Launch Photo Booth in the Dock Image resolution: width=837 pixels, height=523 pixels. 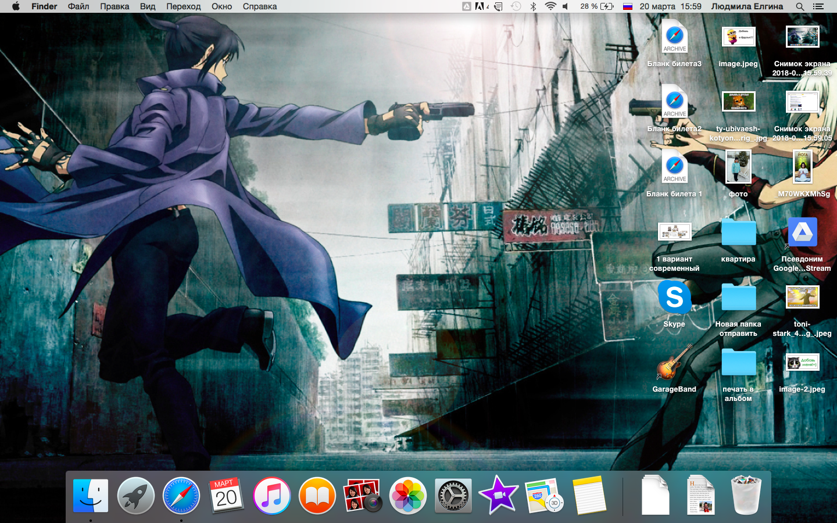363,496
